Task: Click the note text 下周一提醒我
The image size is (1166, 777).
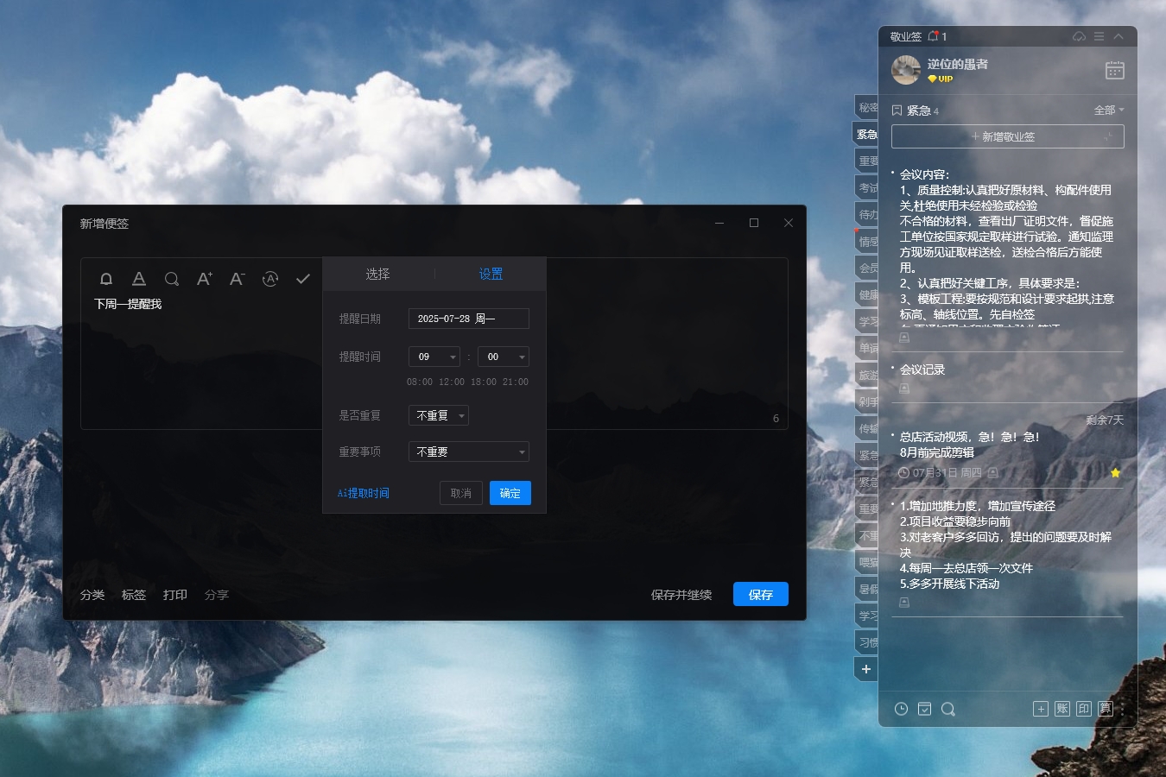Action: 128,304
